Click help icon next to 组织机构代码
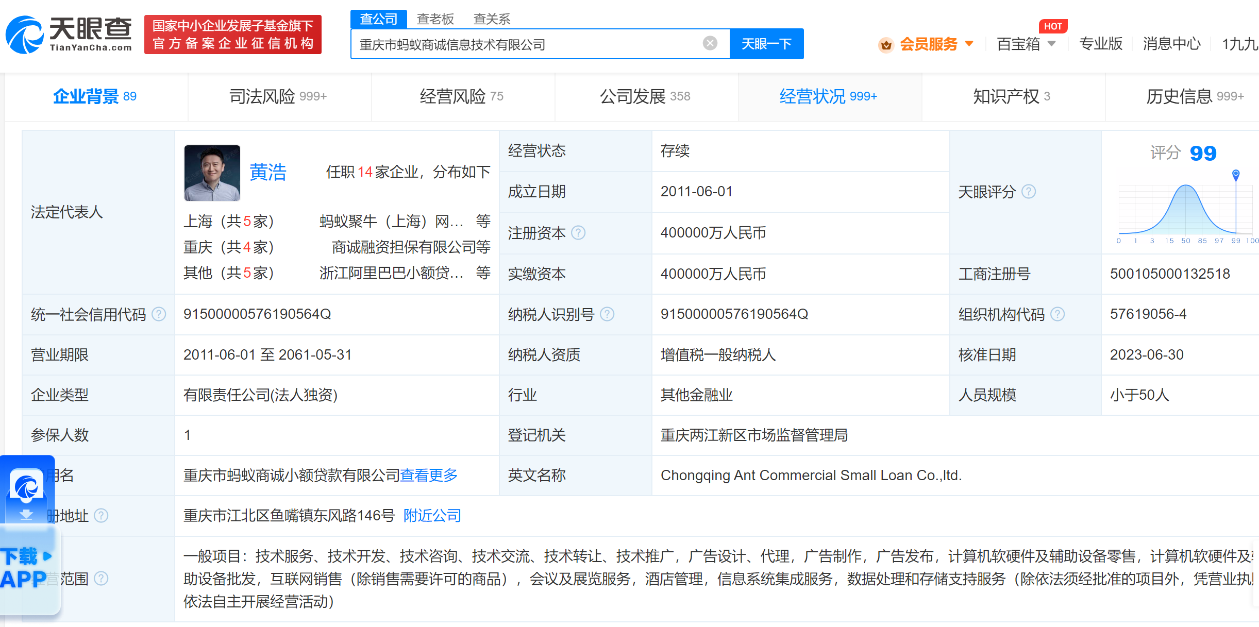The image size is (1259, 627). [1057, 314]
